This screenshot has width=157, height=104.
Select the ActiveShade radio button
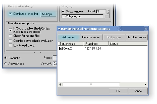(x=6, y=64)
